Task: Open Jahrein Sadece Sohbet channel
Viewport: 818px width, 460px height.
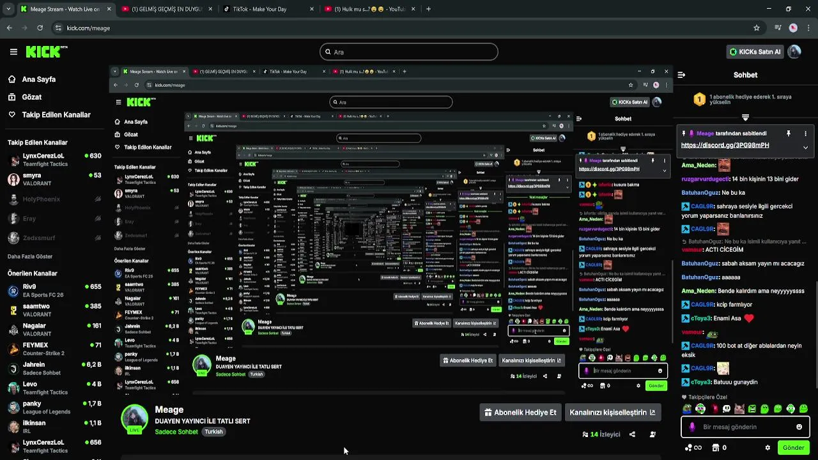Action: coord(54,369)
